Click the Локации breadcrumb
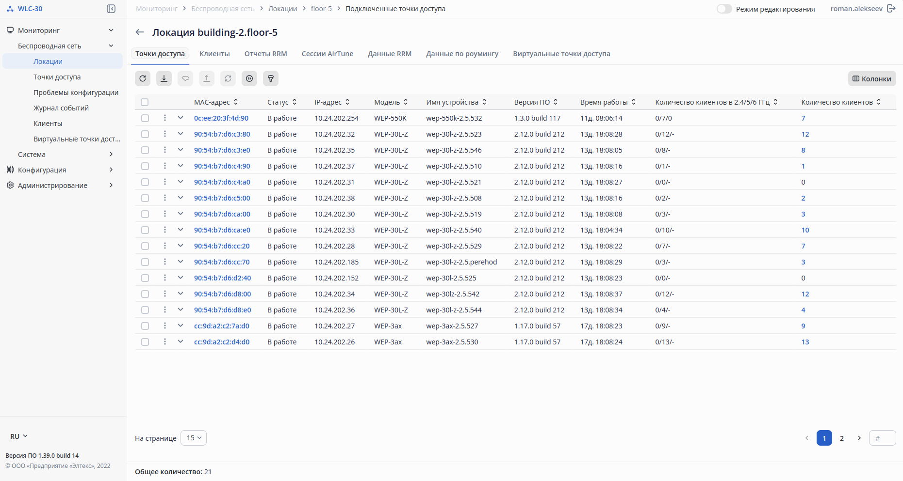This screenshot has height=481, width=903. point(283,9)
